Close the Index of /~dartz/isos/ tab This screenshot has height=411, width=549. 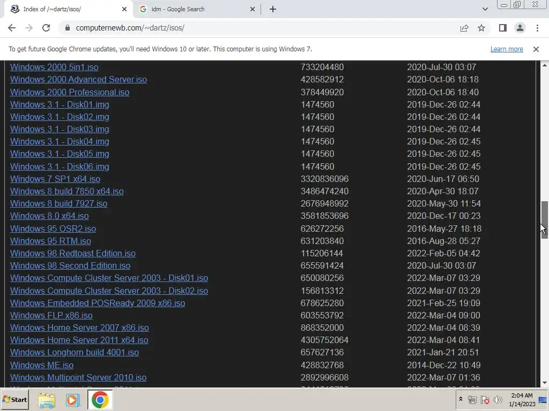coord(124,9)
